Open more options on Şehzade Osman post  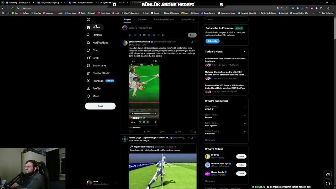[x=195, y=42]
